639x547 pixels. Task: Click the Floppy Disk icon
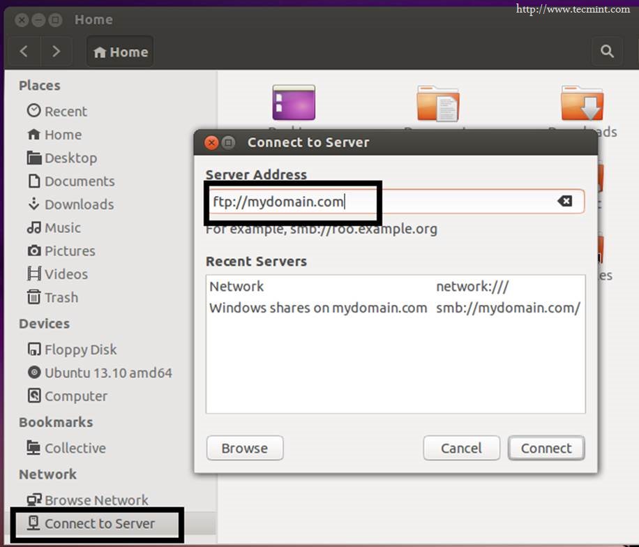(34, 349)
